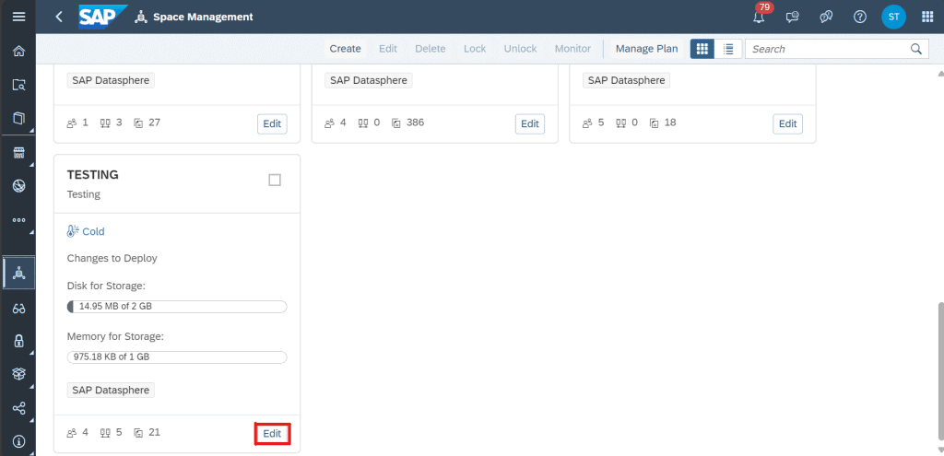The width and height of the screenshot is (944, 456).
Task: Open the ST user profile menu
Action: [x=893, y=17]
